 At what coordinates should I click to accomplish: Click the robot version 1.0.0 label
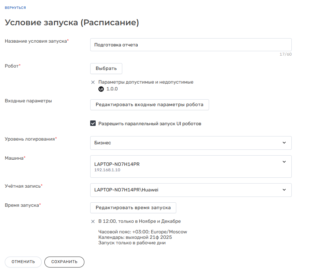(x=112, y=89)
